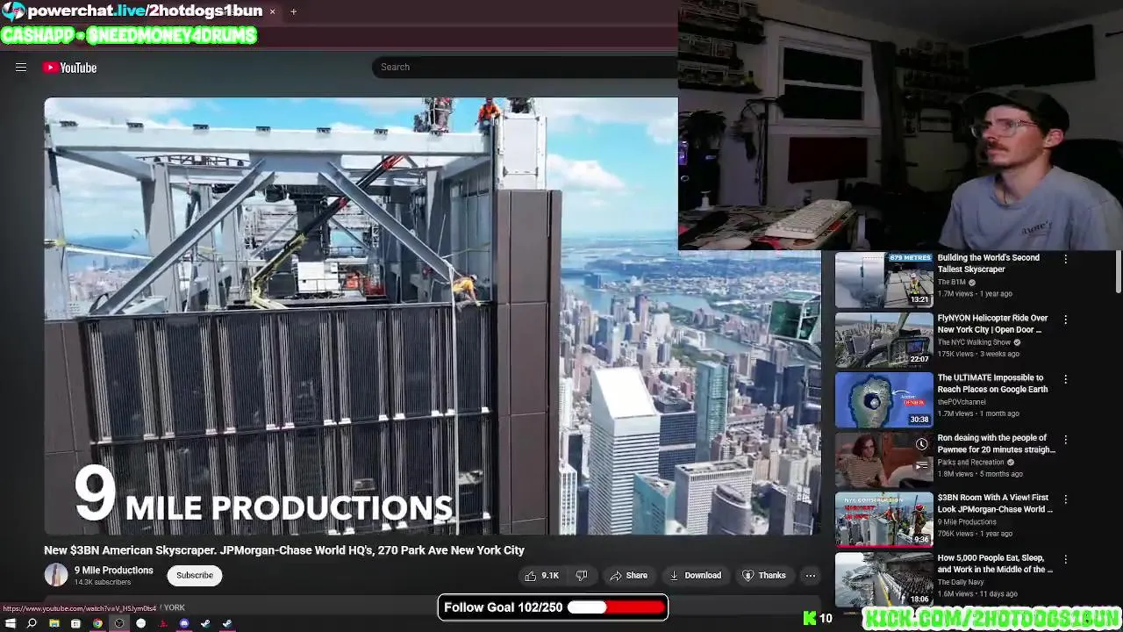
Task: Open FlyNYON Helicopter Ride video title
Action: (992, 324)
